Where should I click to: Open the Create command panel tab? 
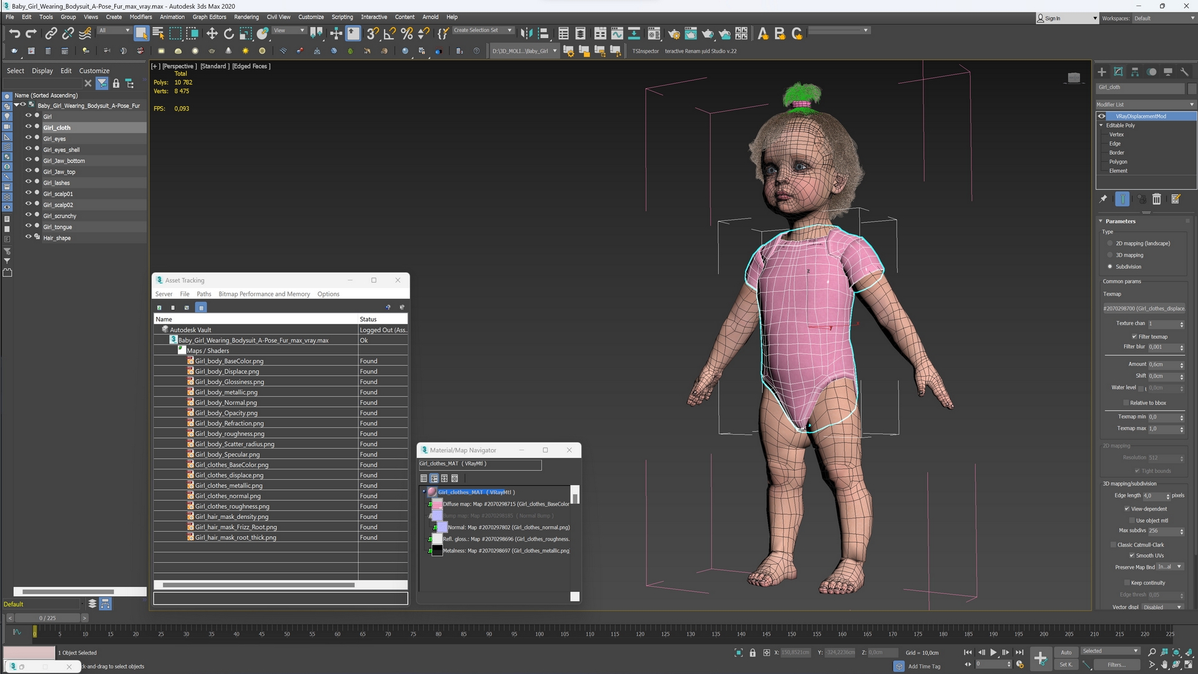(1102, 72)
